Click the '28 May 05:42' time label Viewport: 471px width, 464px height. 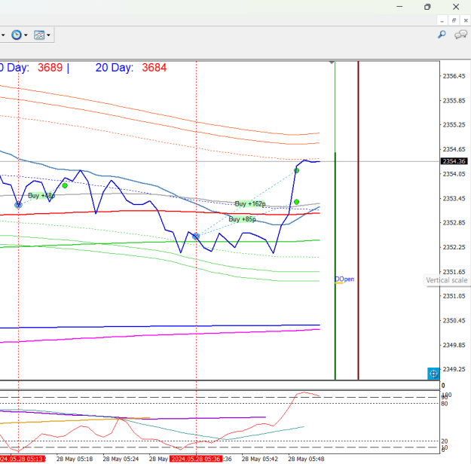(x=260, y=459)
